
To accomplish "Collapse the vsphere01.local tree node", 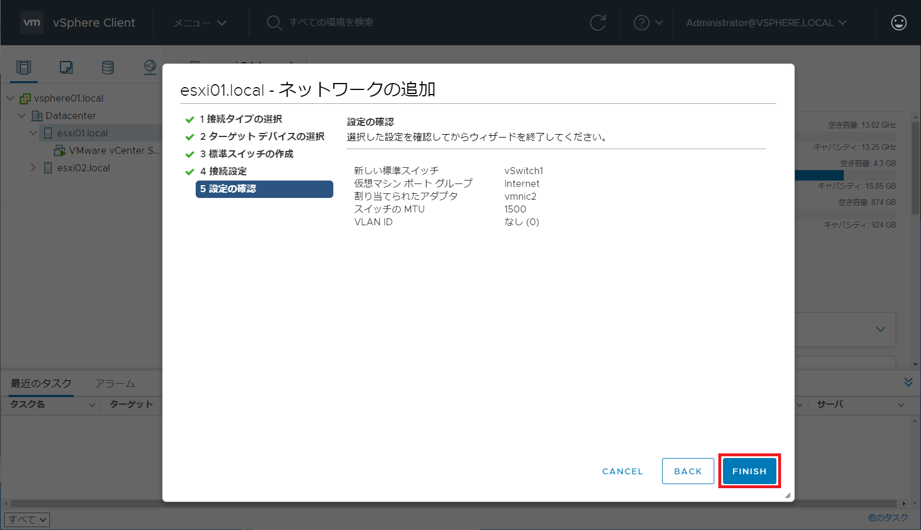I will 10,98.
